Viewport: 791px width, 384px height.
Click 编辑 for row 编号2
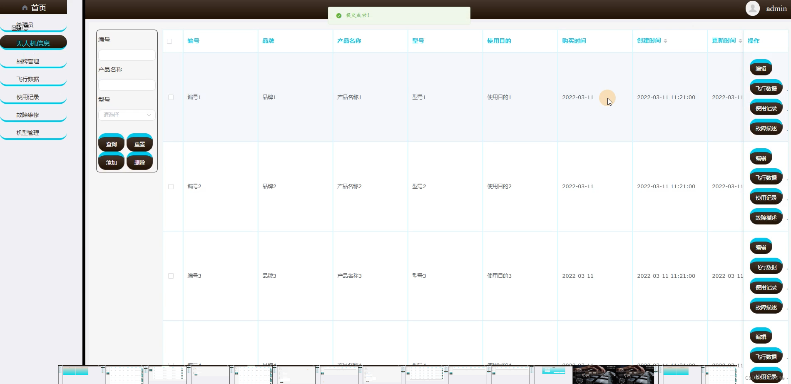[x=761, y=157]
